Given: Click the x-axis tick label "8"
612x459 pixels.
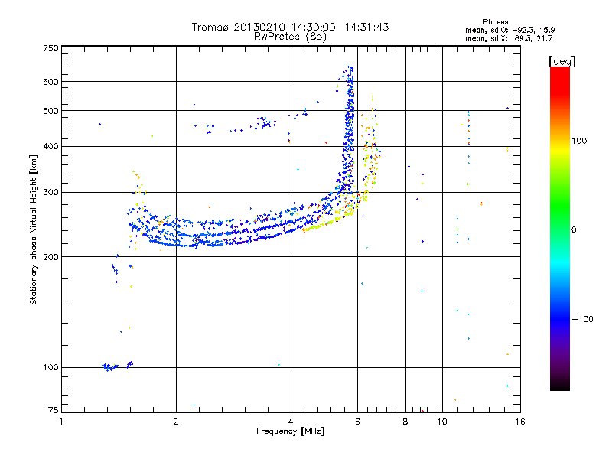Looking at the screenshot, I should click(405, 422).
